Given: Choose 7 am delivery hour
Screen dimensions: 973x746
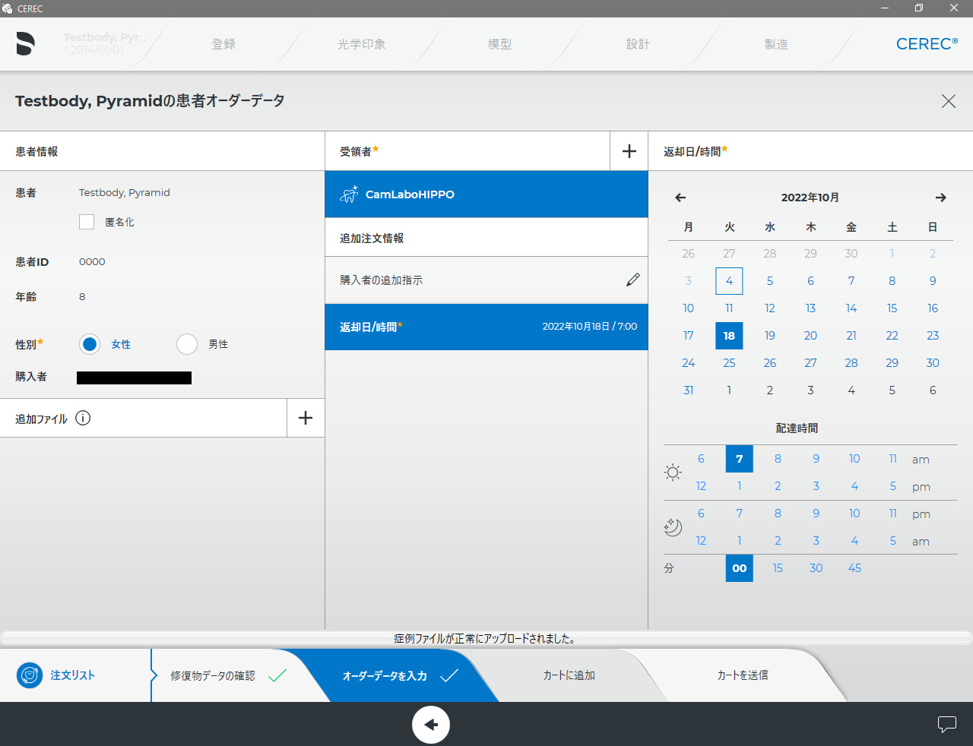Looking at the screenshot, I should [740, 459].
